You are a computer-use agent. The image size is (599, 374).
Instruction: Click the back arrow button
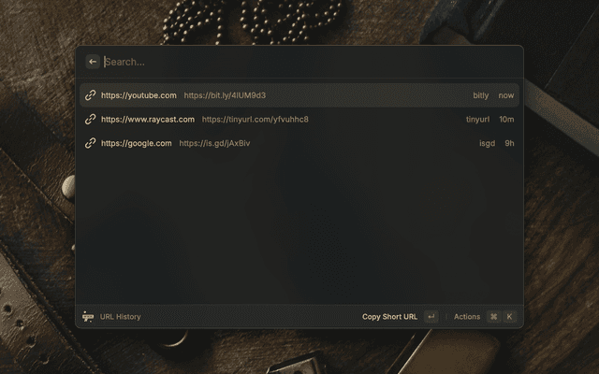pos(93,62)
